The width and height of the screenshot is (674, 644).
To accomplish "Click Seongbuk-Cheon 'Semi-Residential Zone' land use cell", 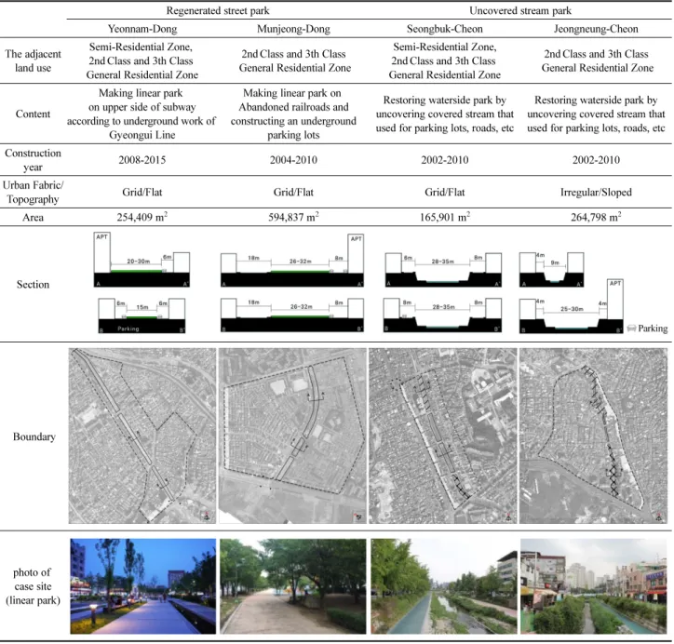I will click(445, 60).
